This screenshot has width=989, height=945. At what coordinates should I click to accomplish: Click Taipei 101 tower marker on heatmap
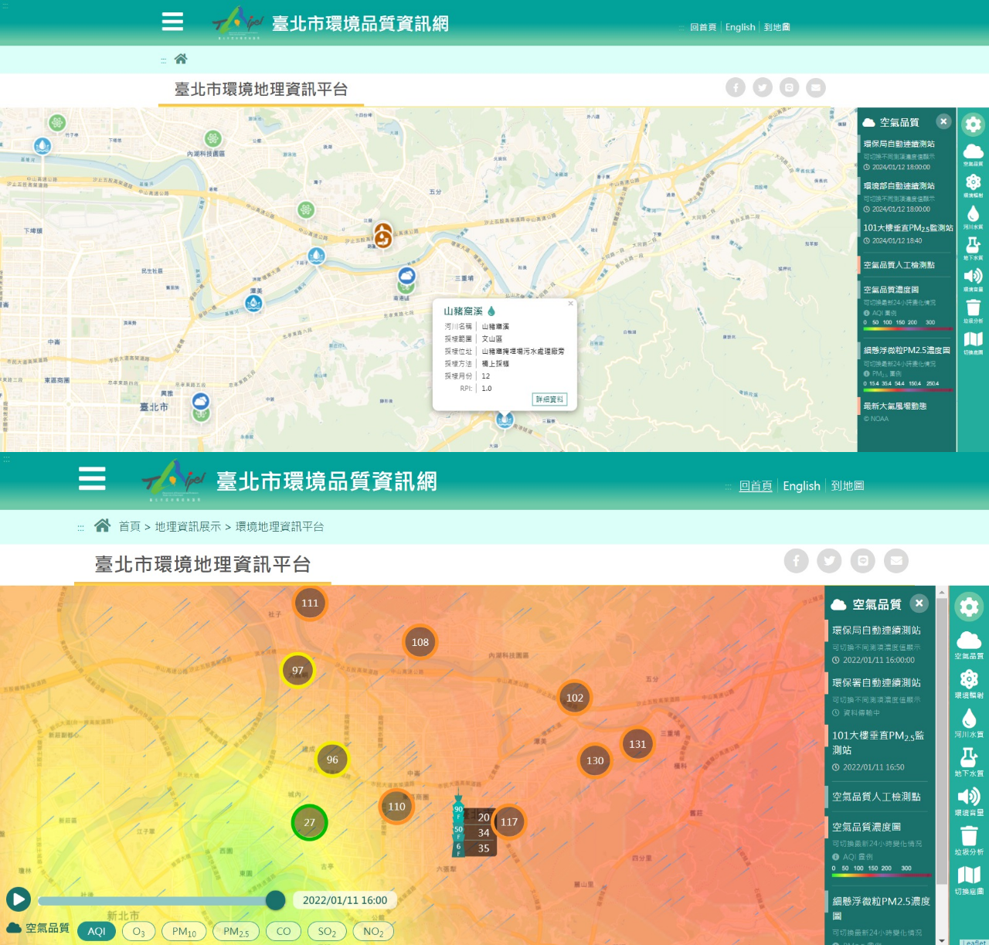(x=458, y=825)
